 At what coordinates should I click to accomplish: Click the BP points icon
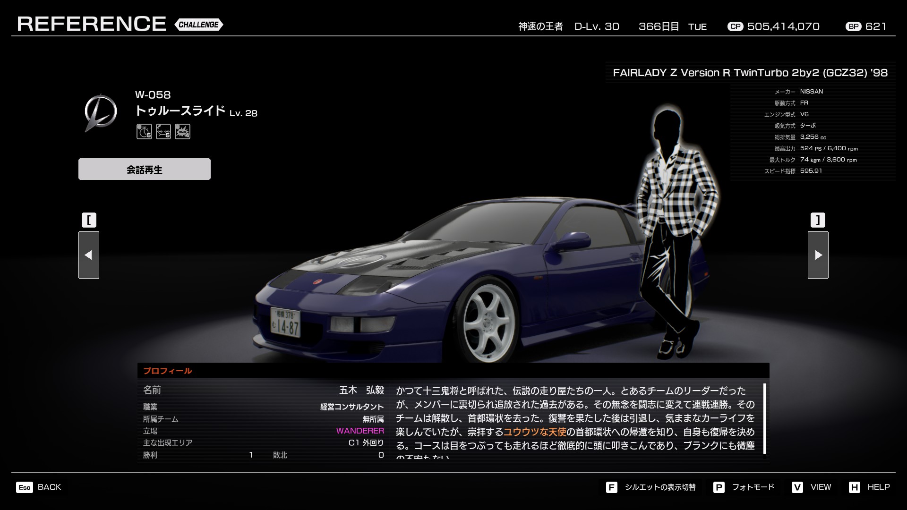click(854, 27)
